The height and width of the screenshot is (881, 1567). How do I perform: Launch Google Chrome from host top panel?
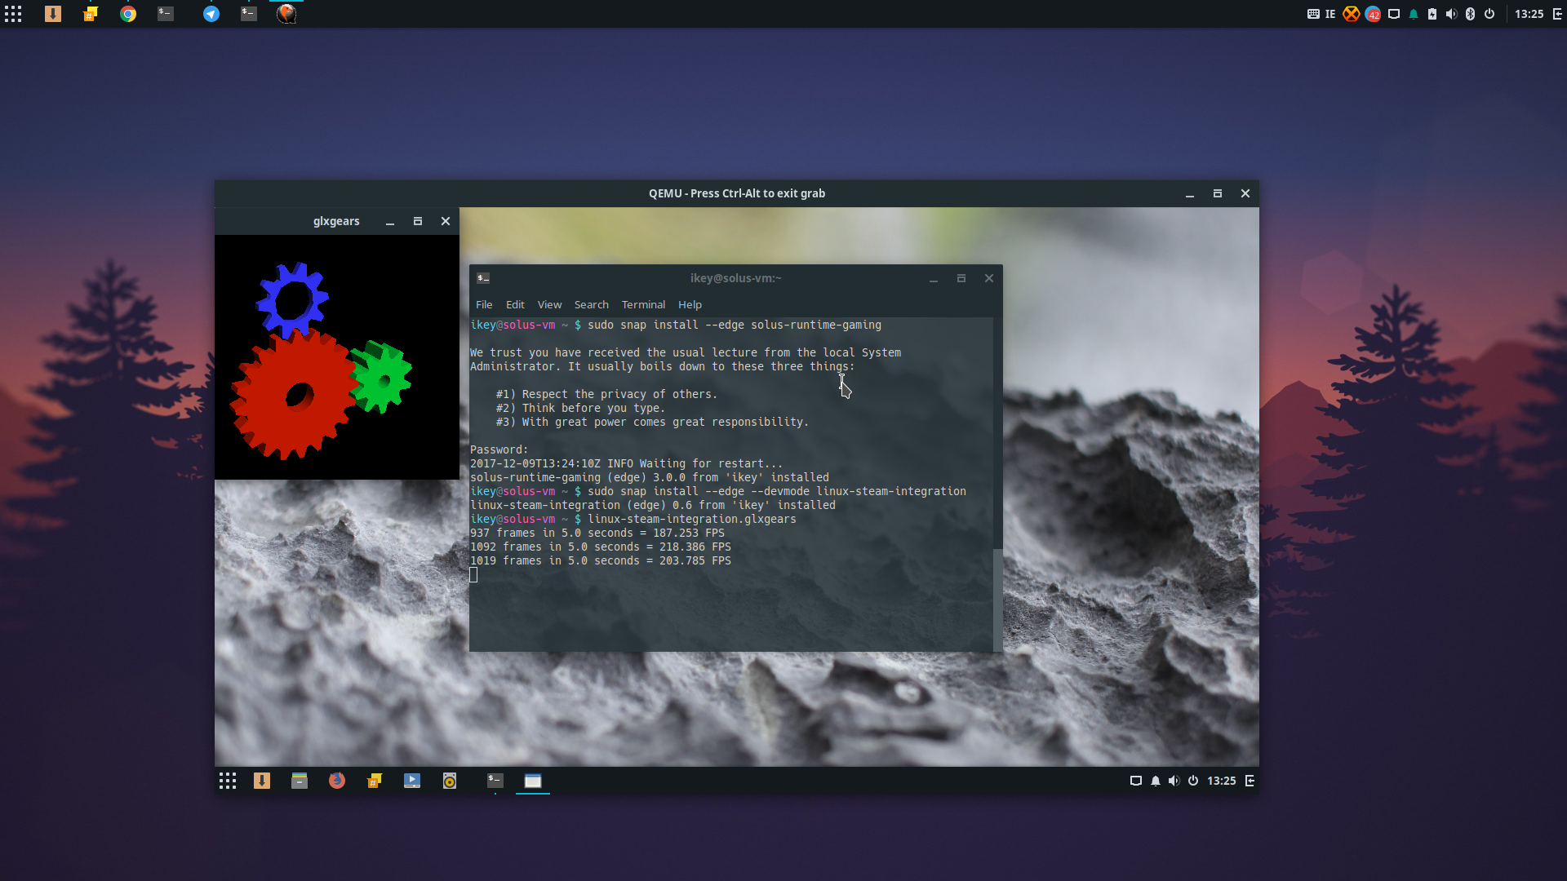(x=128, y=14)
